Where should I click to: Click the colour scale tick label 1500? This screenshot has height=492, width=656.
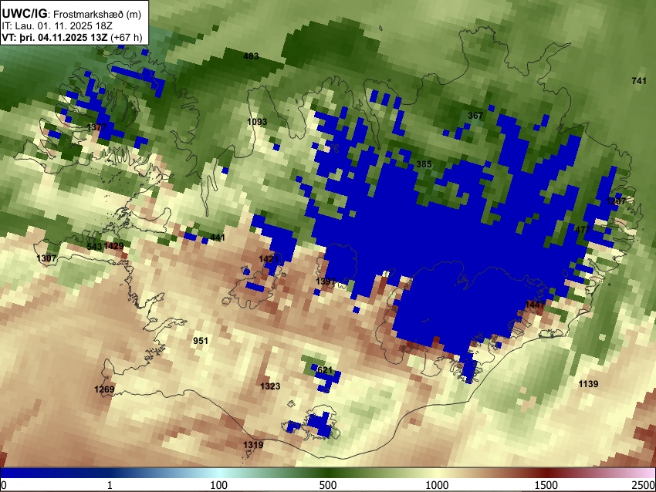[x=546, y=485]
